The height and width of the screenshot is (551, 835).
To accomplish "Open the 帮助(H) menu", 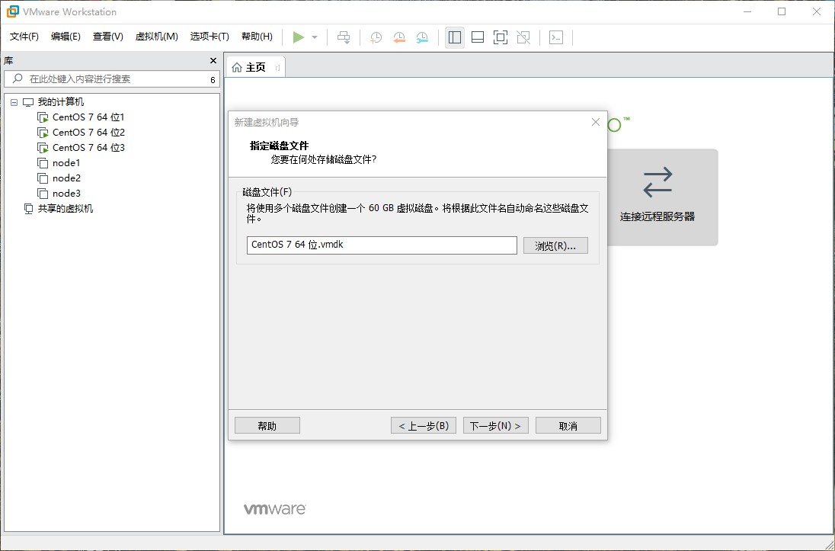I will (257, 37).
